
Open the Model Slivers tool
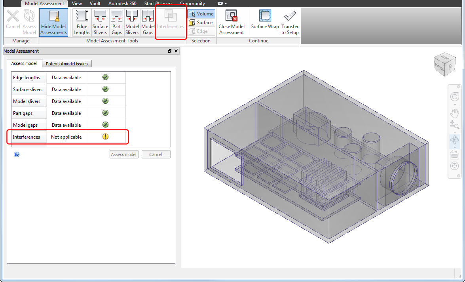point(132,23)
